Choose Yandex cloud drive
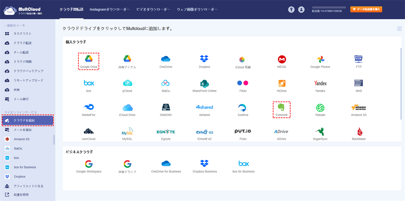 tap(320, 86)
